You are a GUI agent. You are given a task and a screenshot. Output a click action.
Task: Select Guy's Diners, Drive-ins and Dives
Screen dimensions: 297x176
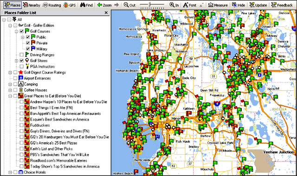click(x=60, y=131)
